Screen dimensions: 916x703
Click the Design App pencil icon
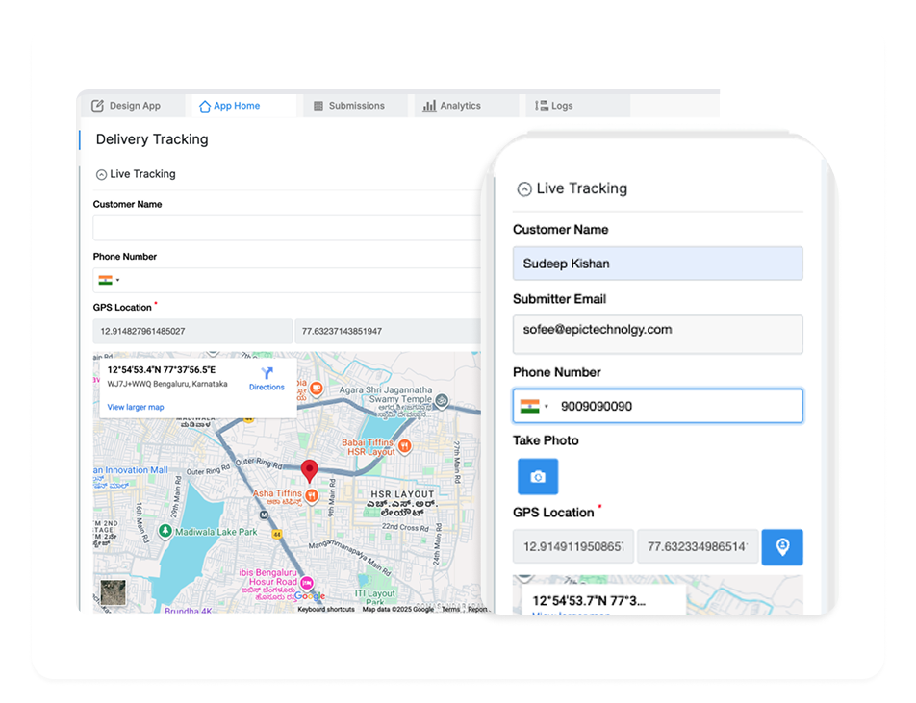[x=98, y=106]
